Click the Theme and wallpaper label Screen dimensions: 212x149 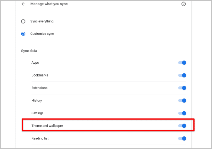click(47, 126)
